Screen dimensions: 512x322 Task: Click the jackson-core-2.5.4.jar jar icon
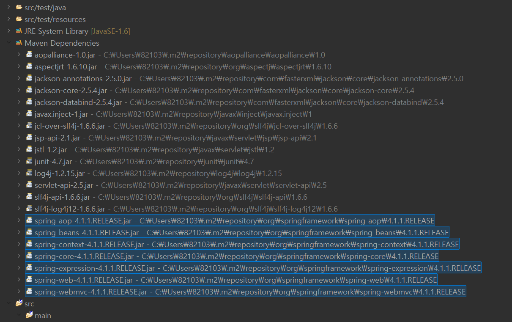(x=29, y=90)
